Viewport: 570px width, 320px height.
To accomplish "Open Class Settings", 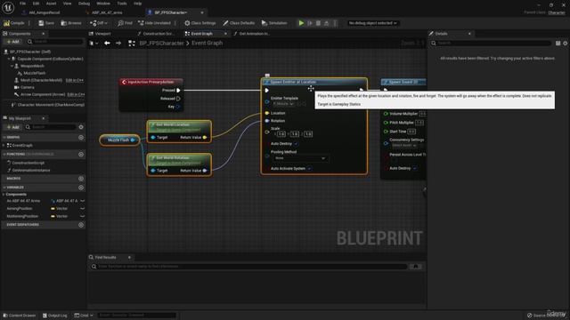I will click(x=199, y=23).
